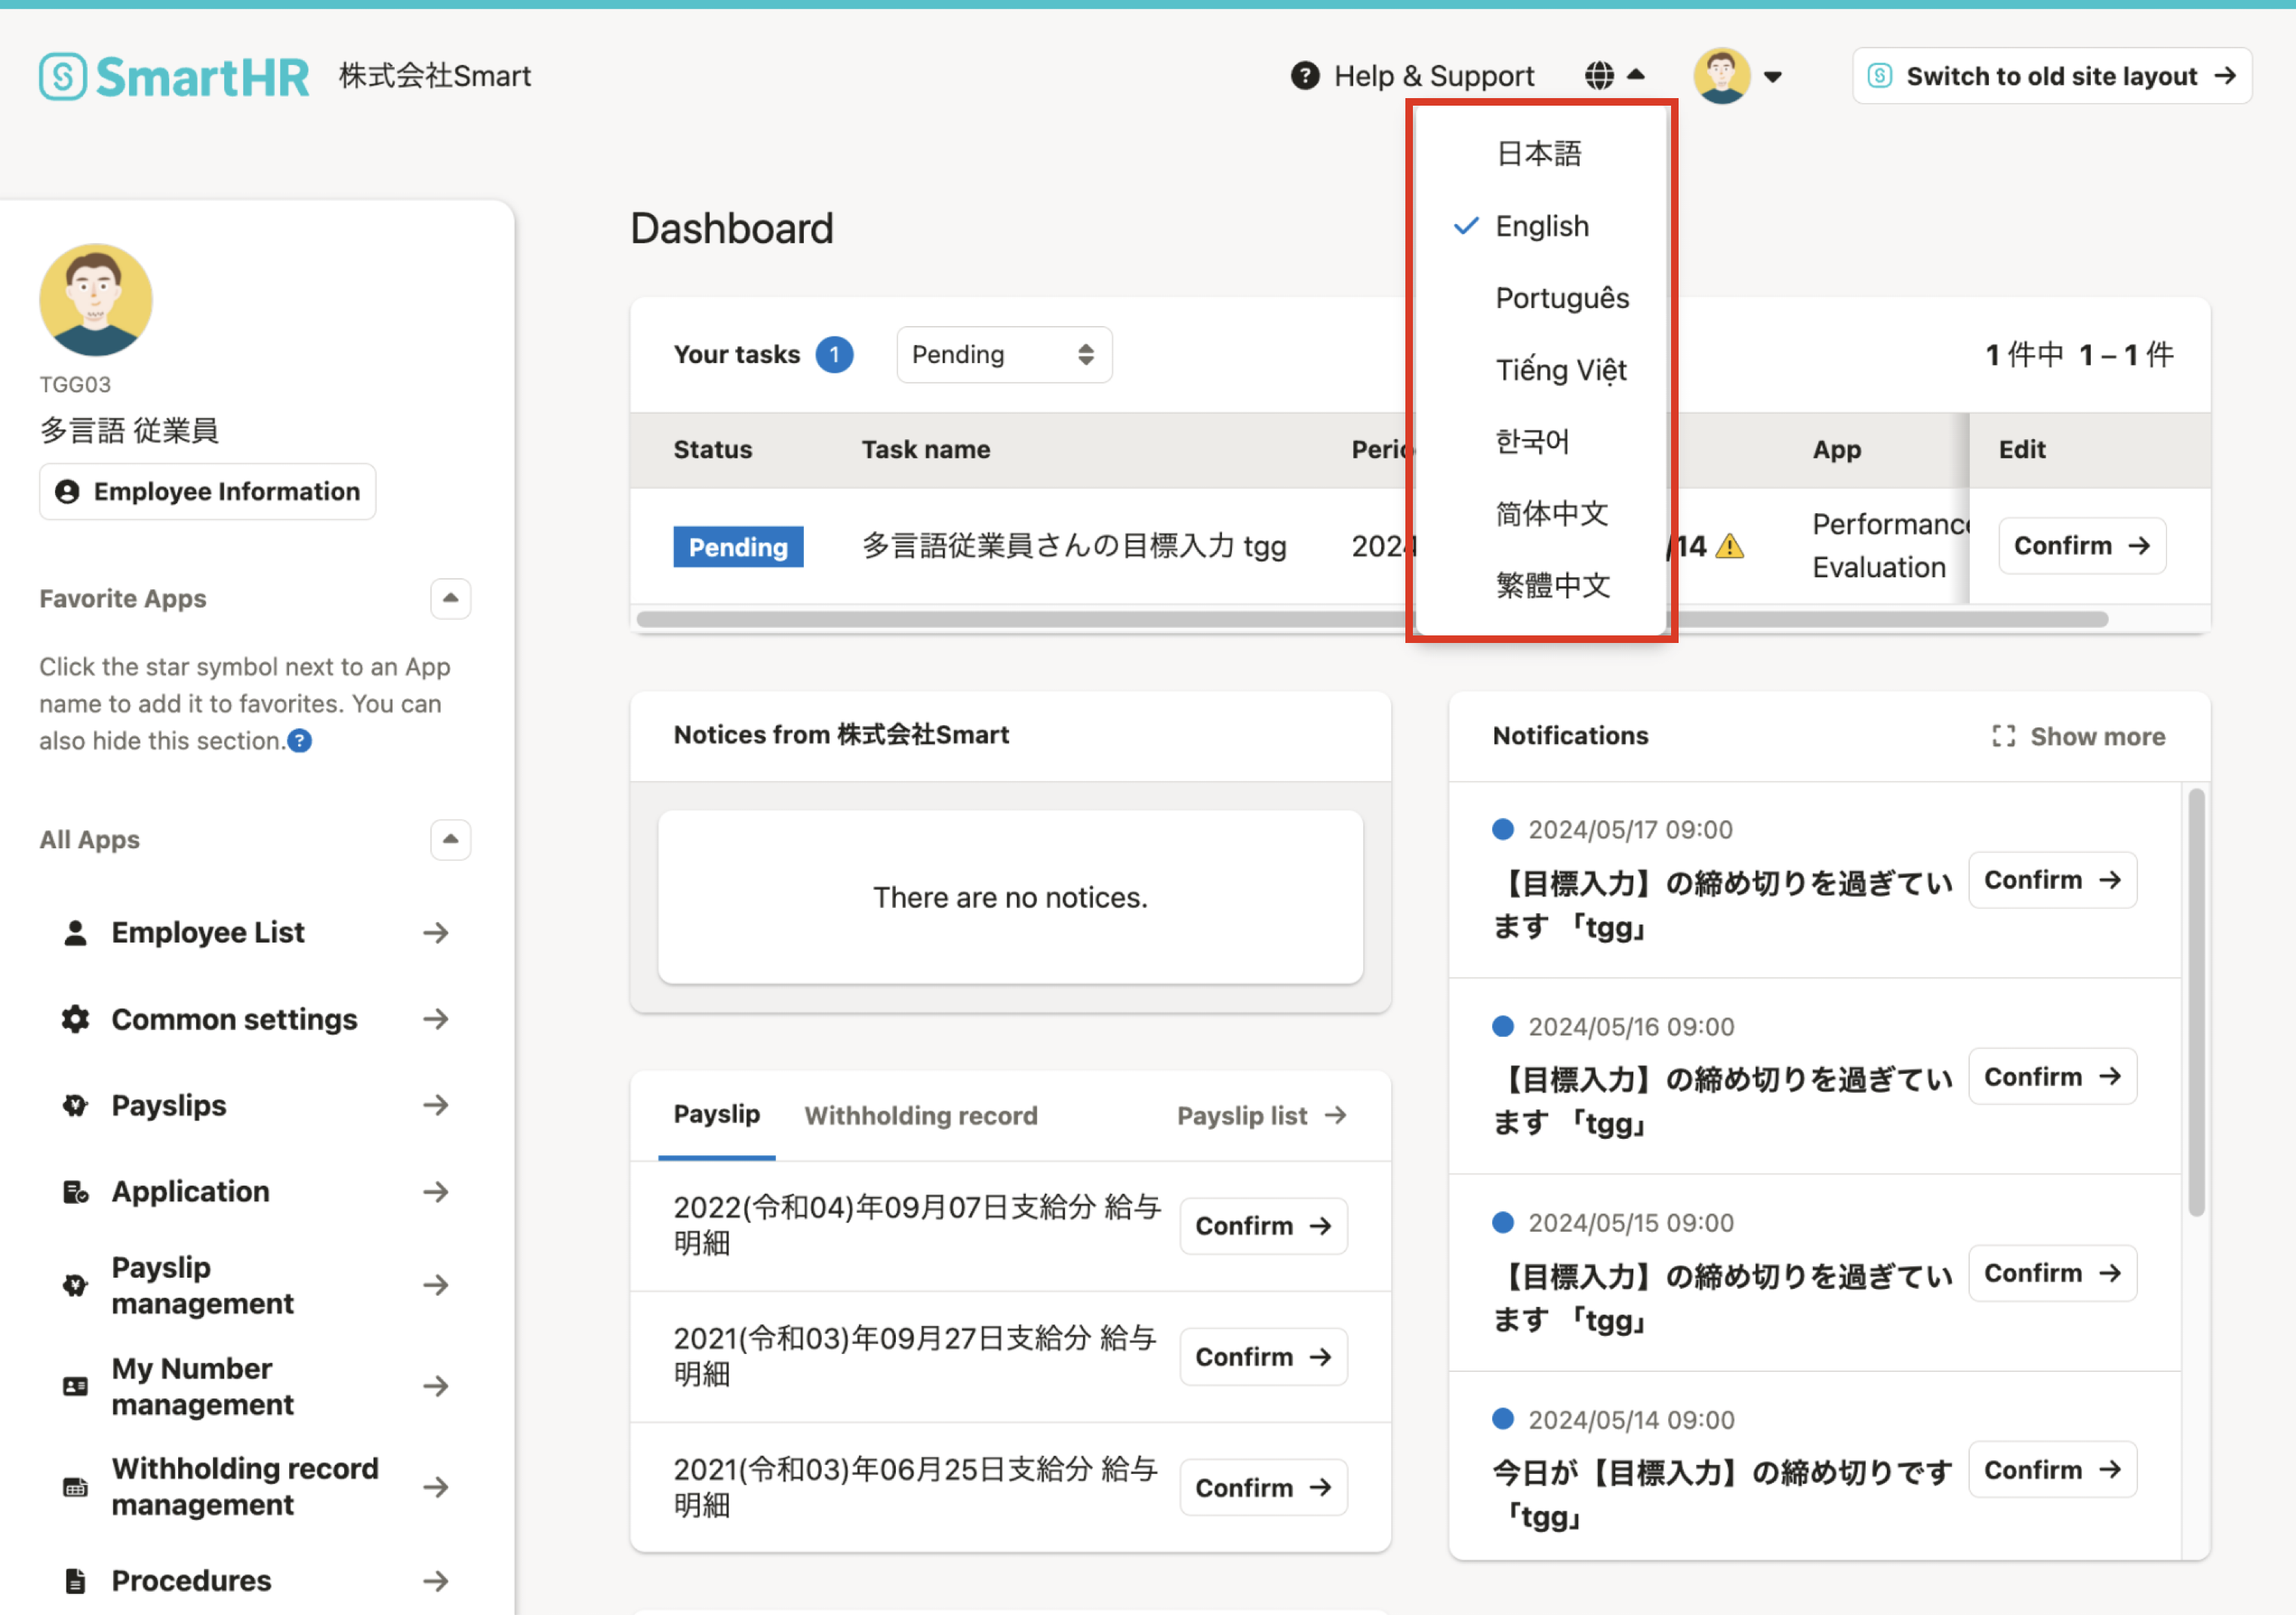Click the Withholding record management icon
The width and height of the screenshot is (2296, 1615).
click(x=75, y=1487)
